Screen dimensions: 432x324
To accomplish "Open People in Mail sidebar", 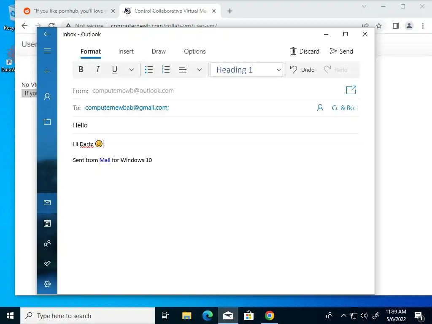I will coord(47,243).
